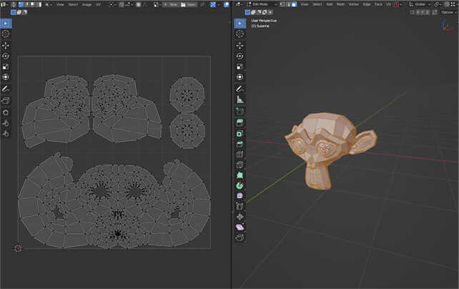This screenshot has width=459, height=289.
Task: Select the Shrink/Fatten tool
Action: point(240,217)
